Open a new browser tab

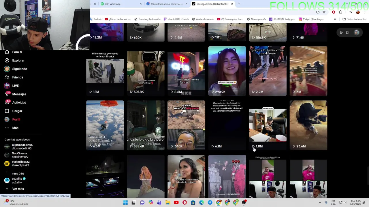(x=239, y=4)
